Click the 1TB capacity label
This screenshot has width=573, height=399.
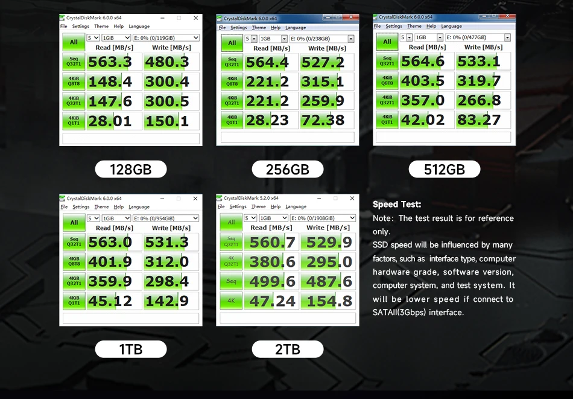(131, 350)
